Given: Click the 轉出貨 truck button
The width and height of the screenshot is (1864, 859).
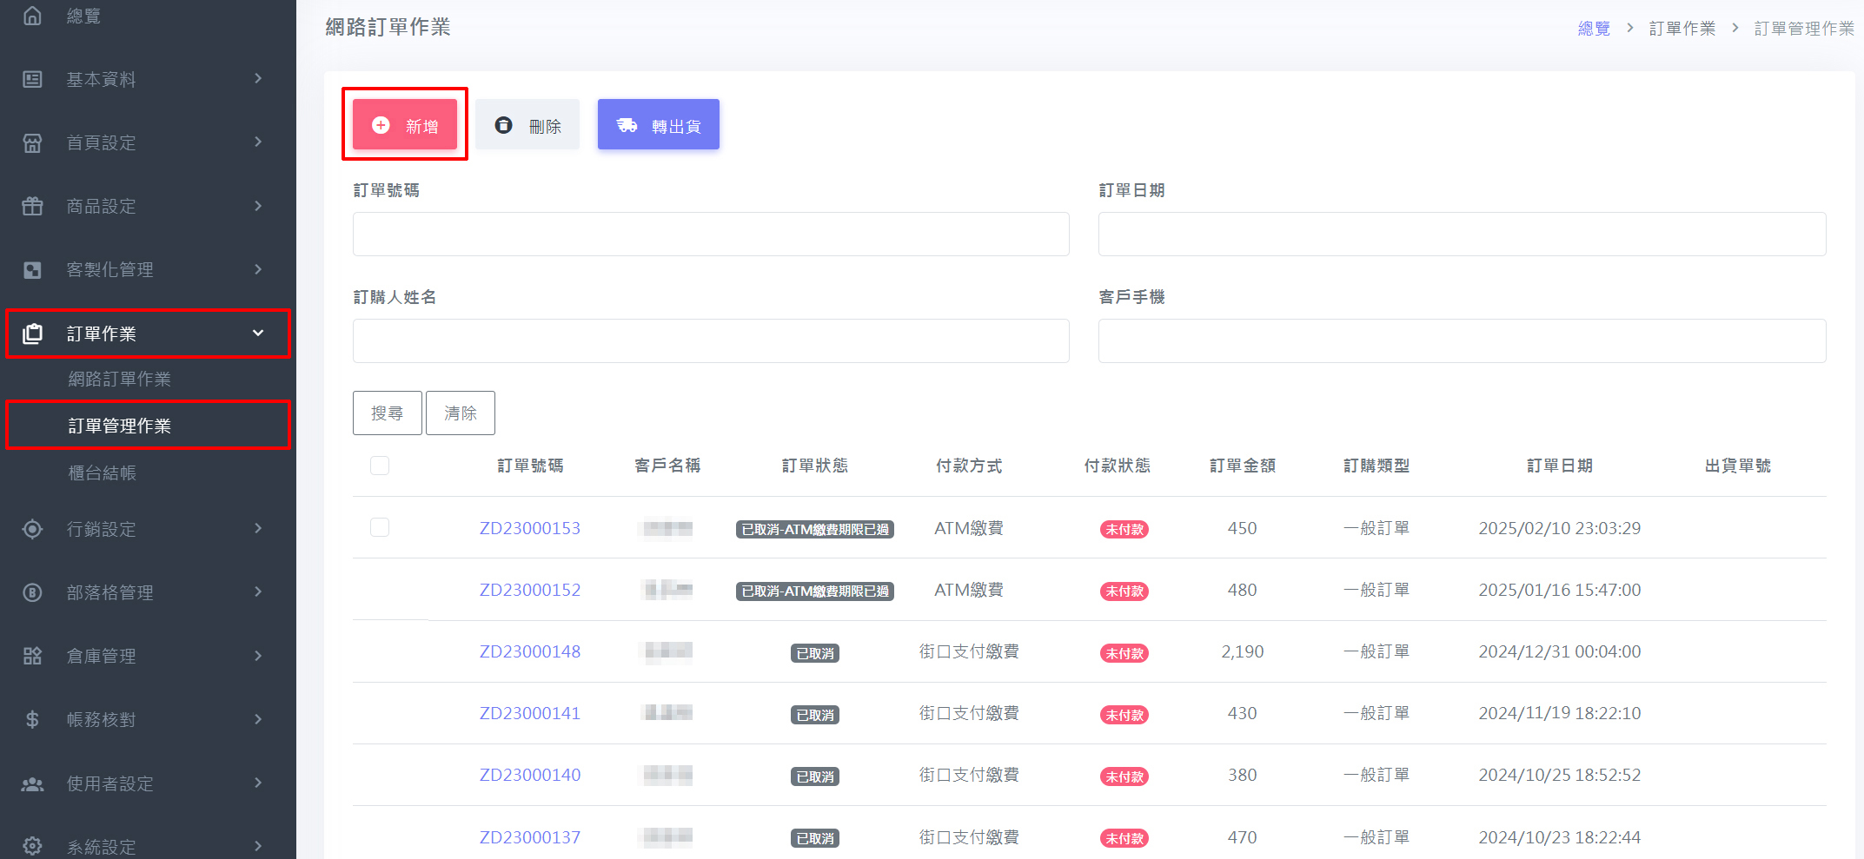Looking at the screenshot, I should [x=658, y=125].
